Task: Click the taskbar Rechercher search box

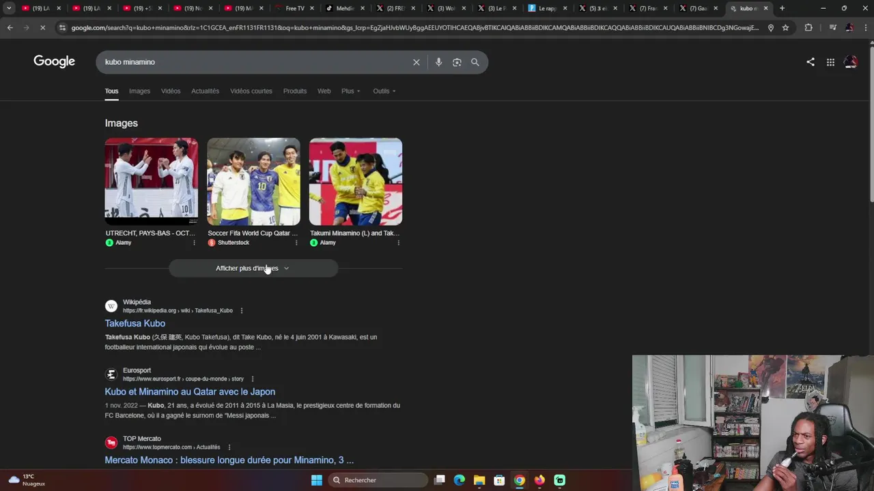Action: click(377, 480)
